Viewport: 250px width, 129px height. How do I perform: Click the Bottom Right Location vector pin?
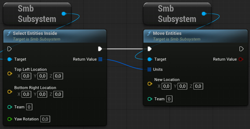(x=10, y=92)
